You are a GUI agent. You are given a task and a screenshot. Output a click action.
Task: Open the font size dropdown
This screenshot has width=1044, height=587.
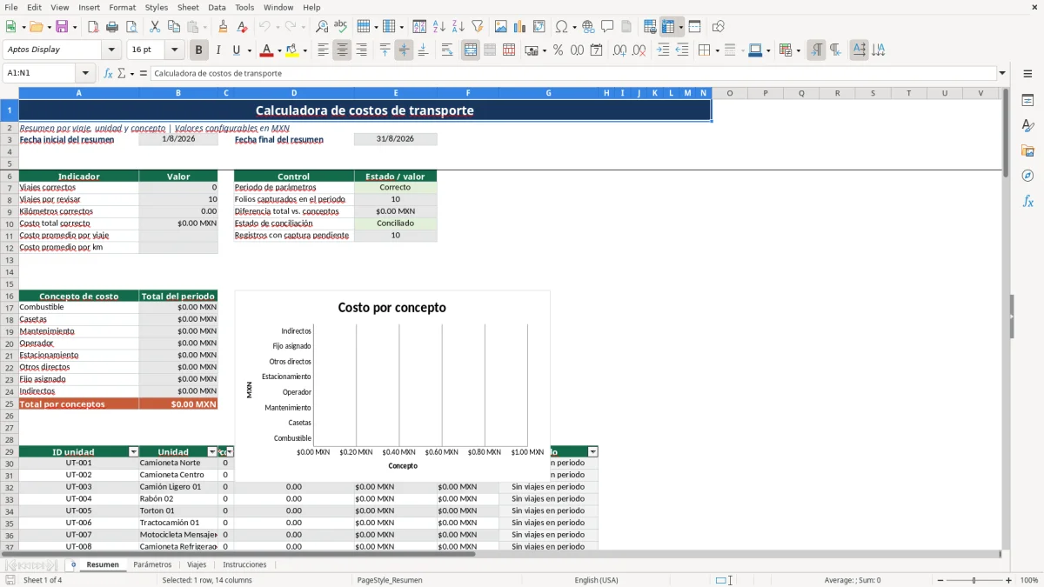tap(175, 50)
